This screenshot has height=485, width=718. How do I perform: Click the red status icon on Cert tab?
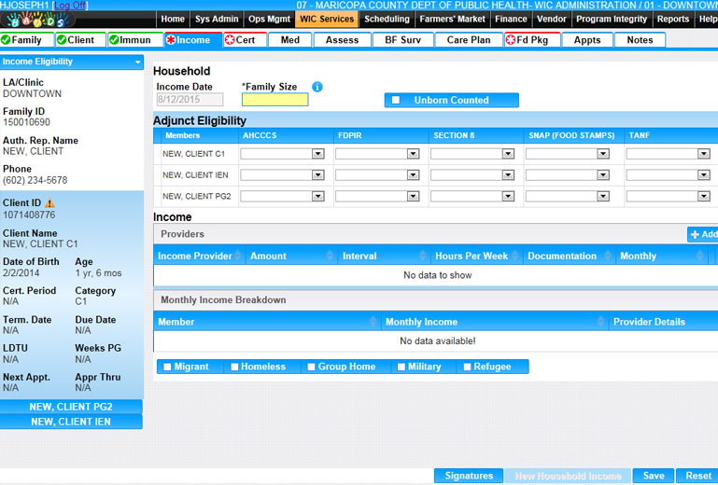click(x=230, y=40)
